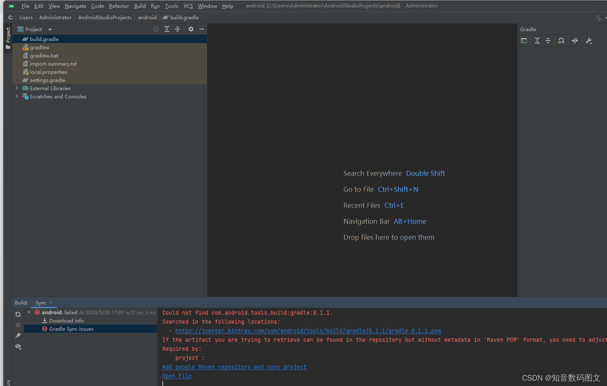Expand the Scratches and Consoles node
The width and height of the screenshot is (607, 386).
(17, 96)
